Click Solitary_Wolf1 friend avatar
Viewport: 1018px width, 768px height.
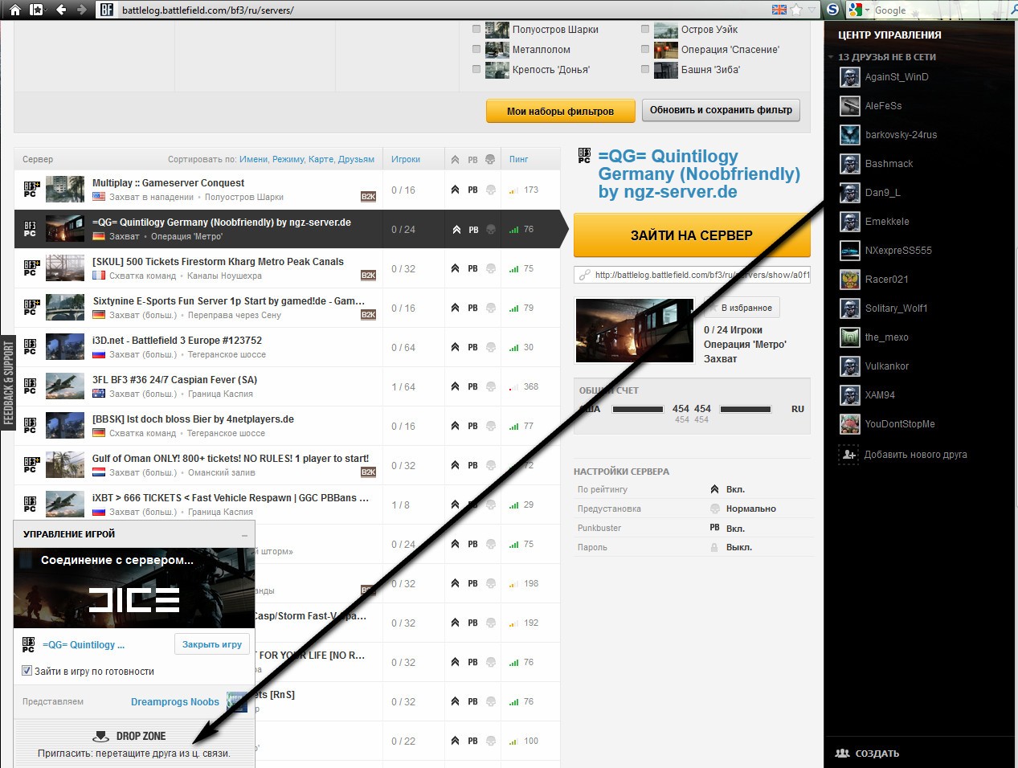click(x=850, y=308)
